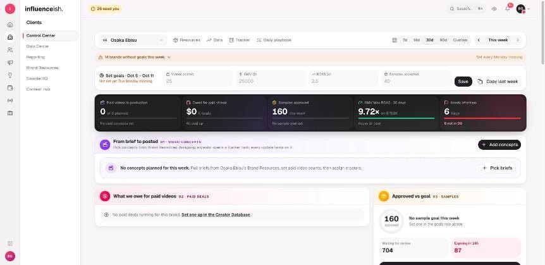
Task: Click the red paid deals section icon
Action: (105, 196)
